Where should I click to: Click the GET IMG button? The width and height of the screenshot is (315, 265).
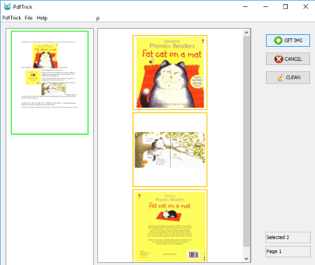[288, 41]
